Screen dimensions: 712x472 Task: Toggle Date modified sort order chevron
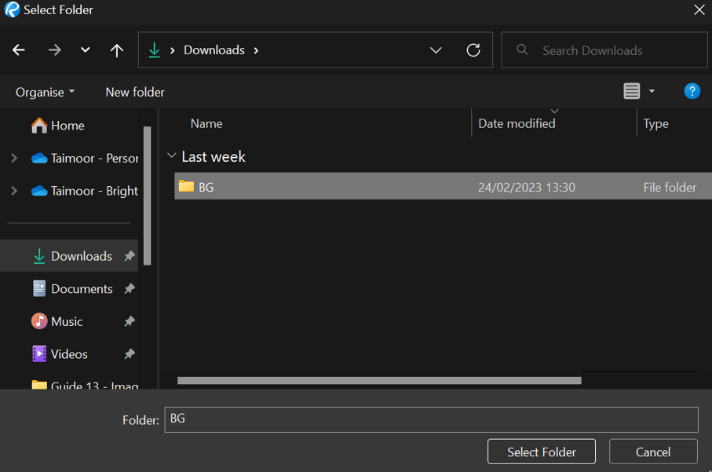coord(555,112)
